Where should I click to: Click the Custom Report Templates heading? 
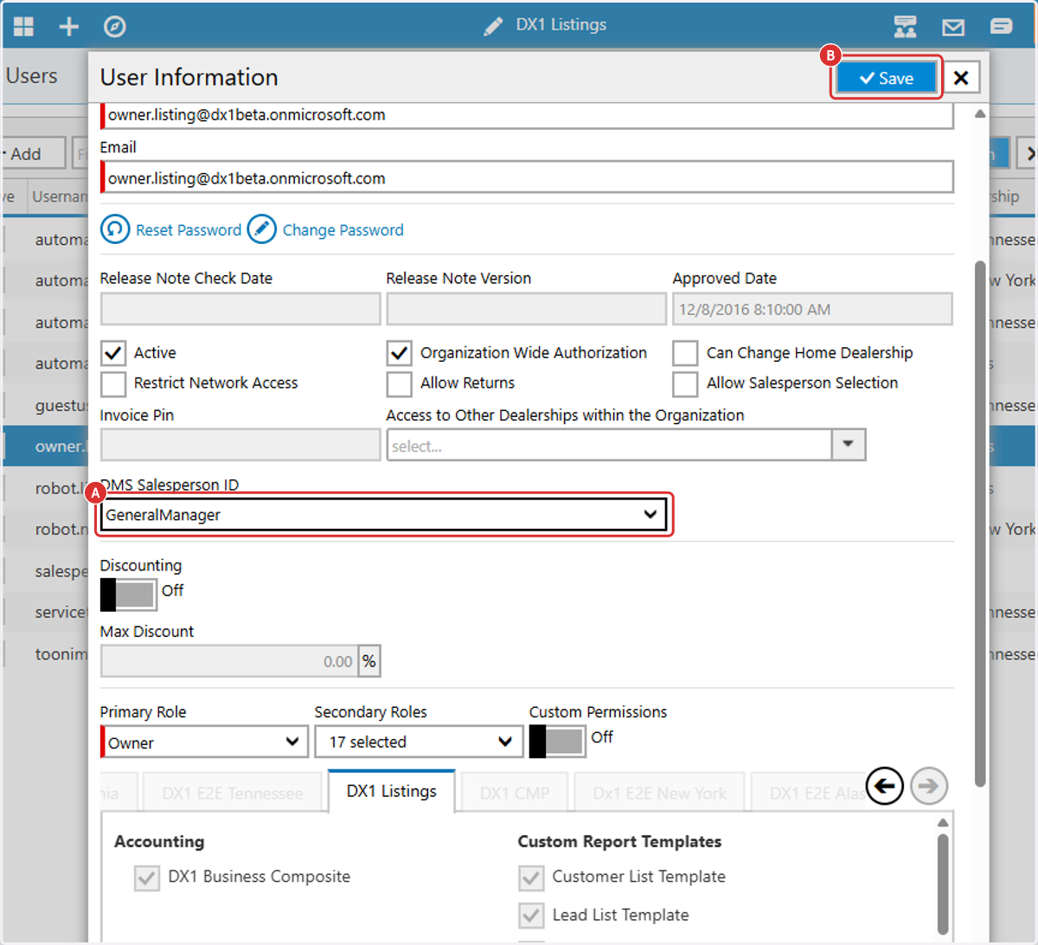(x=619, y=841)
